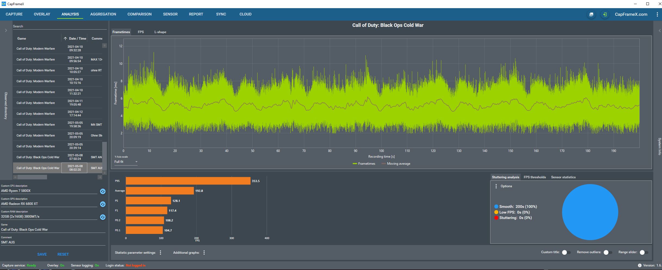Screen dimensions: 662x270
Task: Open the CapFrameX.com link
Action: pyautogui.click(x=631, y=14)
